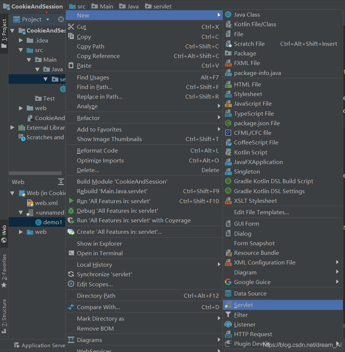The width and height of the screenshot is (345, 352).
Task: Expand the External Libraries node
Action: [x=12, y=127]
